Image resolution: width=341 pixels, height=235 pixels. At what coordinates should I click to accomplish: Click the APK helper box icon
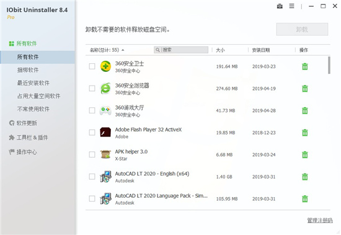[105, 154]
